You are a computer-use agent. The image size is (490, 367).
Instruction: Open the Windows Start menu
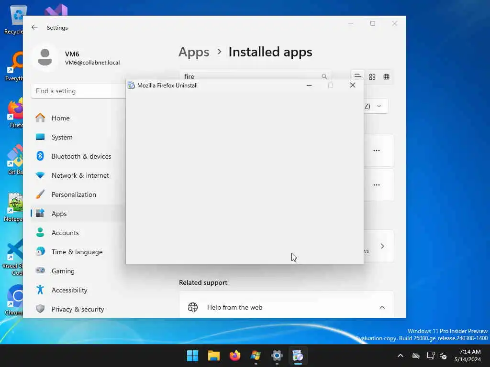tap(192, 356)
